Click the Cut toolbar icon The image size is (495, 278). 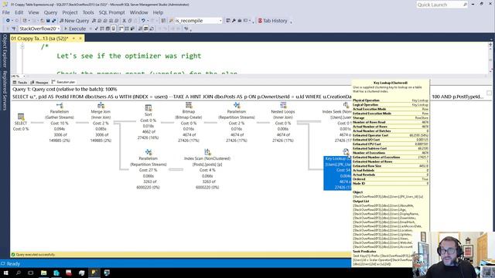(124, 21)
